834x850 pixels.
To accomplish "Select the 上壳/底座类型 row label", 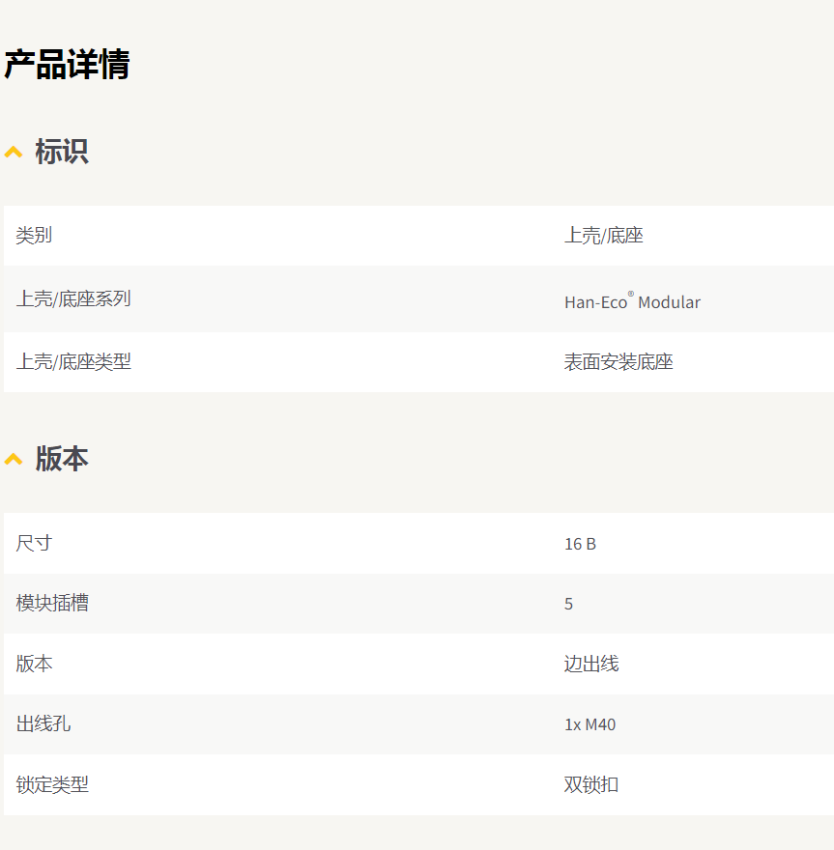I will click(x=73, y=361).
